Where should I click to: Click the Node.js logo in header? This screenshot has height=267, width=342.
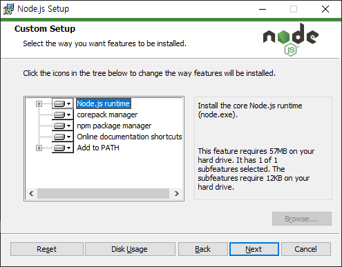point(291,39)
